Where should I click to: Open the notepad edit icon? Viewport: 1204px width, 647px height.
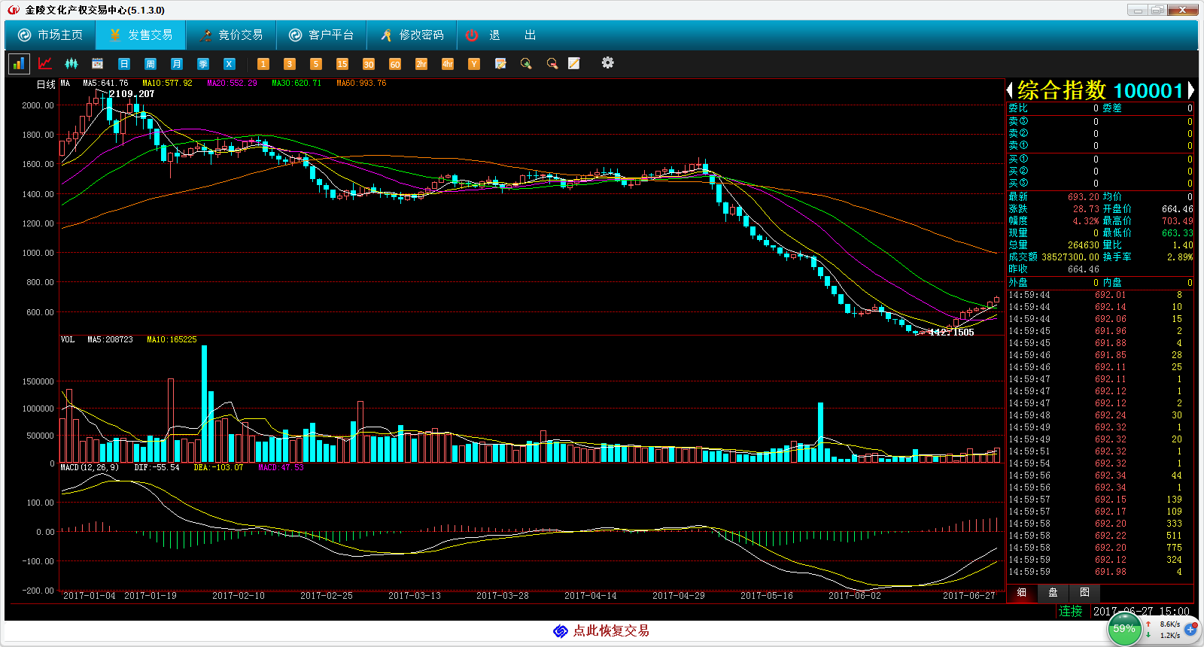pyautogui.click(x=500, y=64)
